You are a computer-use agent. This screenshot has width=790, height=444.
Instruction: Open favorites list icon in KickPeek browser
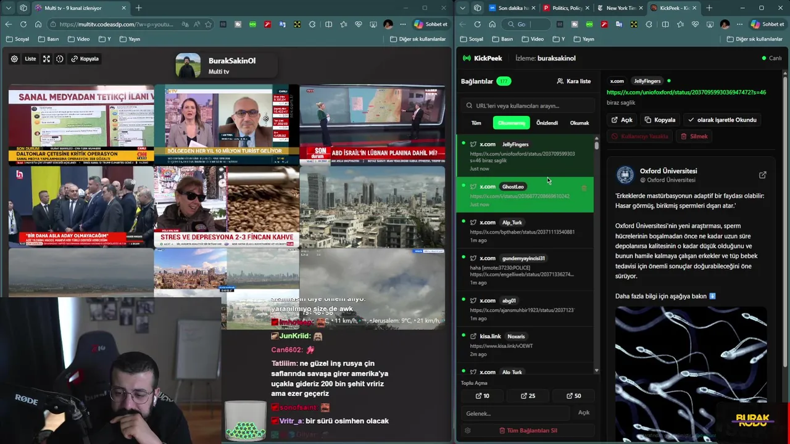tap(680, 24)
